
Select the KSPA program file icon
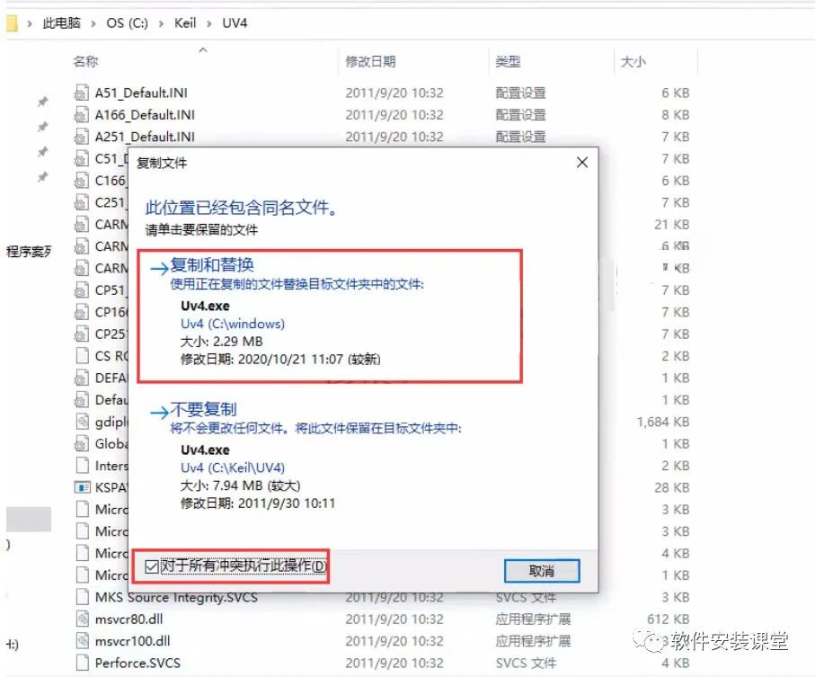[x=82, y=487]
